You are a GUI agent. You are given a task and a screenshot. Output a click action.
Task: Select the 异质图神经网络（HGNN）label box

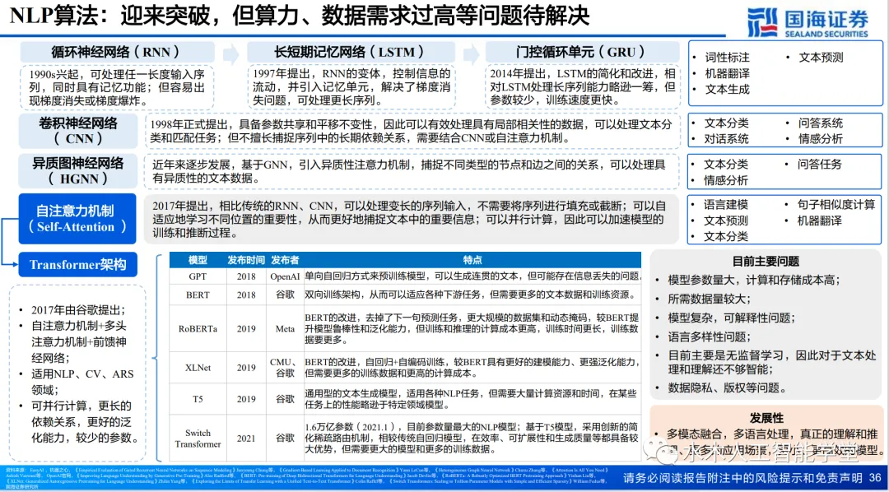[78, 171]
